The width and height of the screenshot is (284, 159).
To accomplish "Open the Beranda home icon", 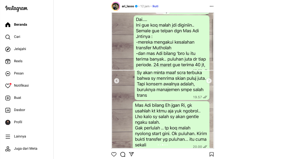I will pos(8,25).
